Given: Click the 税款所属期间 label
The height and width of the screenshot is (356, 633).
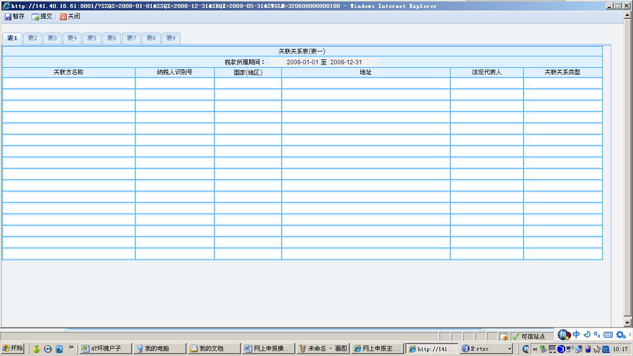Looking at the screenshot, I should coord(245,62).
